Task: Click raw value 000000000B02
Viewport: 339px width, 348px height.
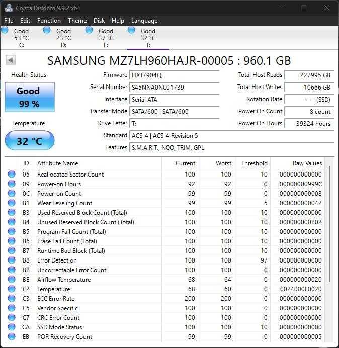Action: click(300, 222)
